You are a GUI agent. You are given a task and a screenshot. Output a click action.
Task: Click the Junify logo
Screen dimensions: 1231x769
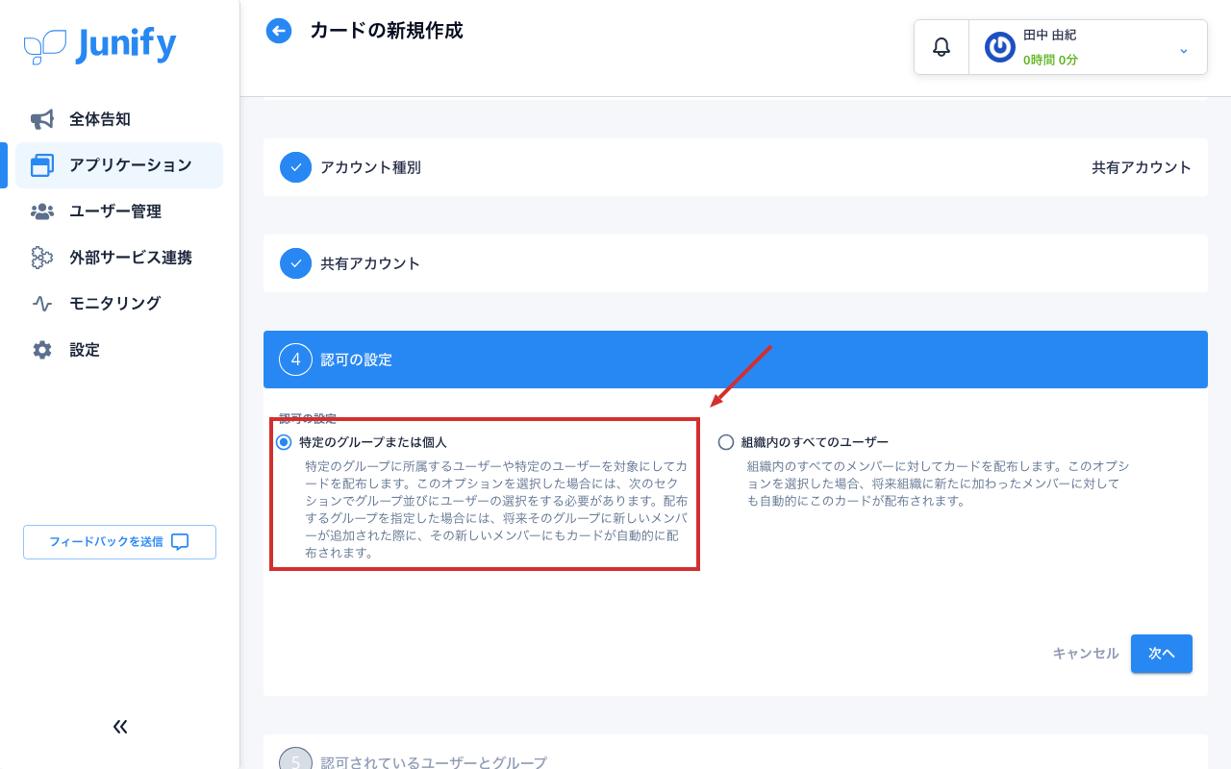(100, 45)
